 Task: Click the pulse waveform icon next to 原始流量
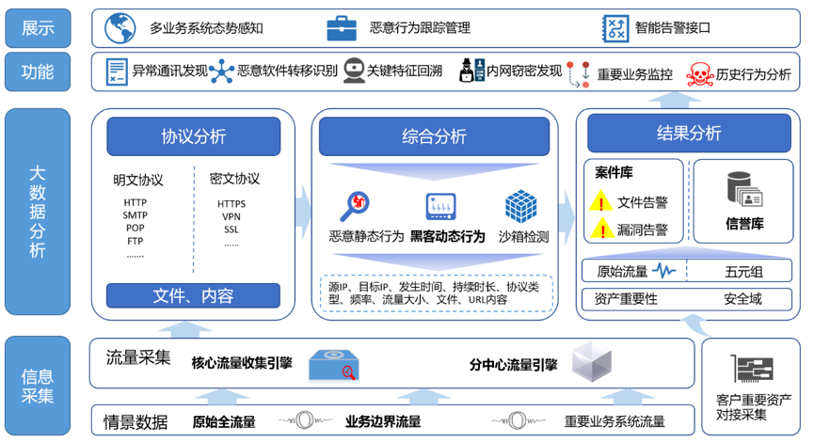pos(664,270)
